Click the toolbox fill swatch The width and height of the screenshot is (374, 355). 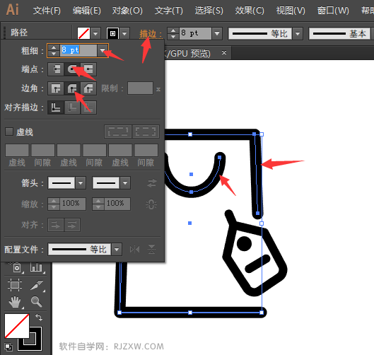click(17, 326)
